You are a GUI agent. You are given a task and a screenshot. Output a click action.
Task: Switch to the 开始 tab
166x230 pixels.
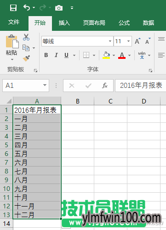40,23
